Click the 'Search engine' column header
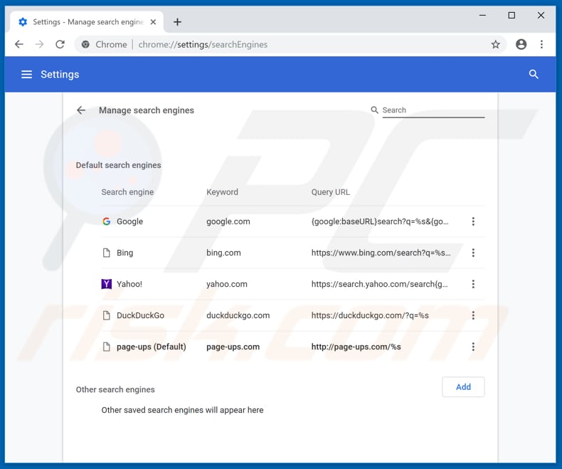The height and width of the screenshot is (469, 562). 127,192
